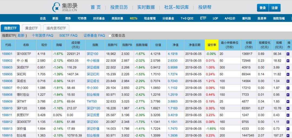Add 159907 via its plus icon
Screen dimensions: 292x138
[288, 88]
